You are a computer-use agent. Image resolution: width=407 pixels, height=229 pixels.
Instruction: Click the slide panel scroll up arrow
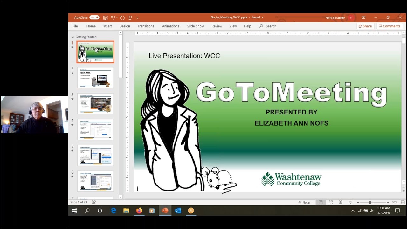click(x=121, y=33)
